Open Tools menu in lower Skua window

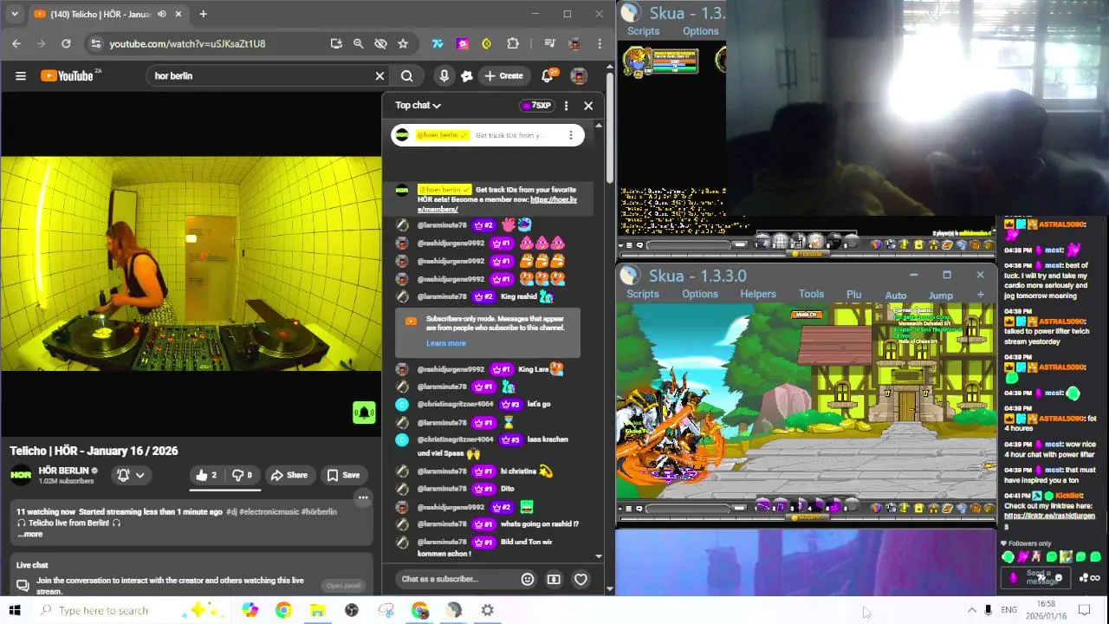[x=811, y=295]
